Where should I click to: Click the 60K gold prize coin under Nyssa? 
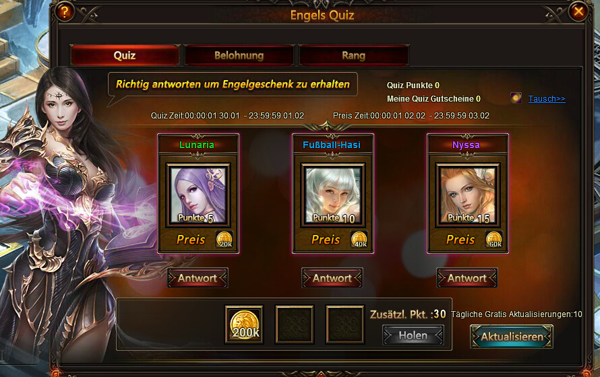(493, 240)
